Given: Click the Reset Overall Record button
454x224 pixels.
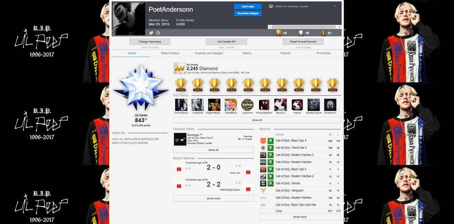Looking at the screenshot, I should [x=303, y=42].
